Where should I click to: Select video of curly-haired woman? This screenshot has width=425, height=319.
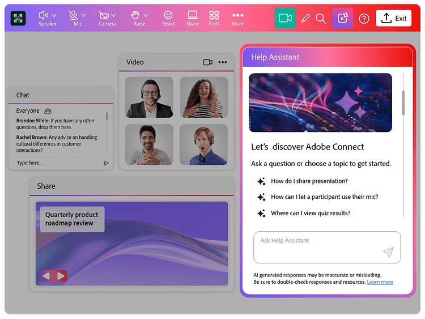tap(204, 97)
